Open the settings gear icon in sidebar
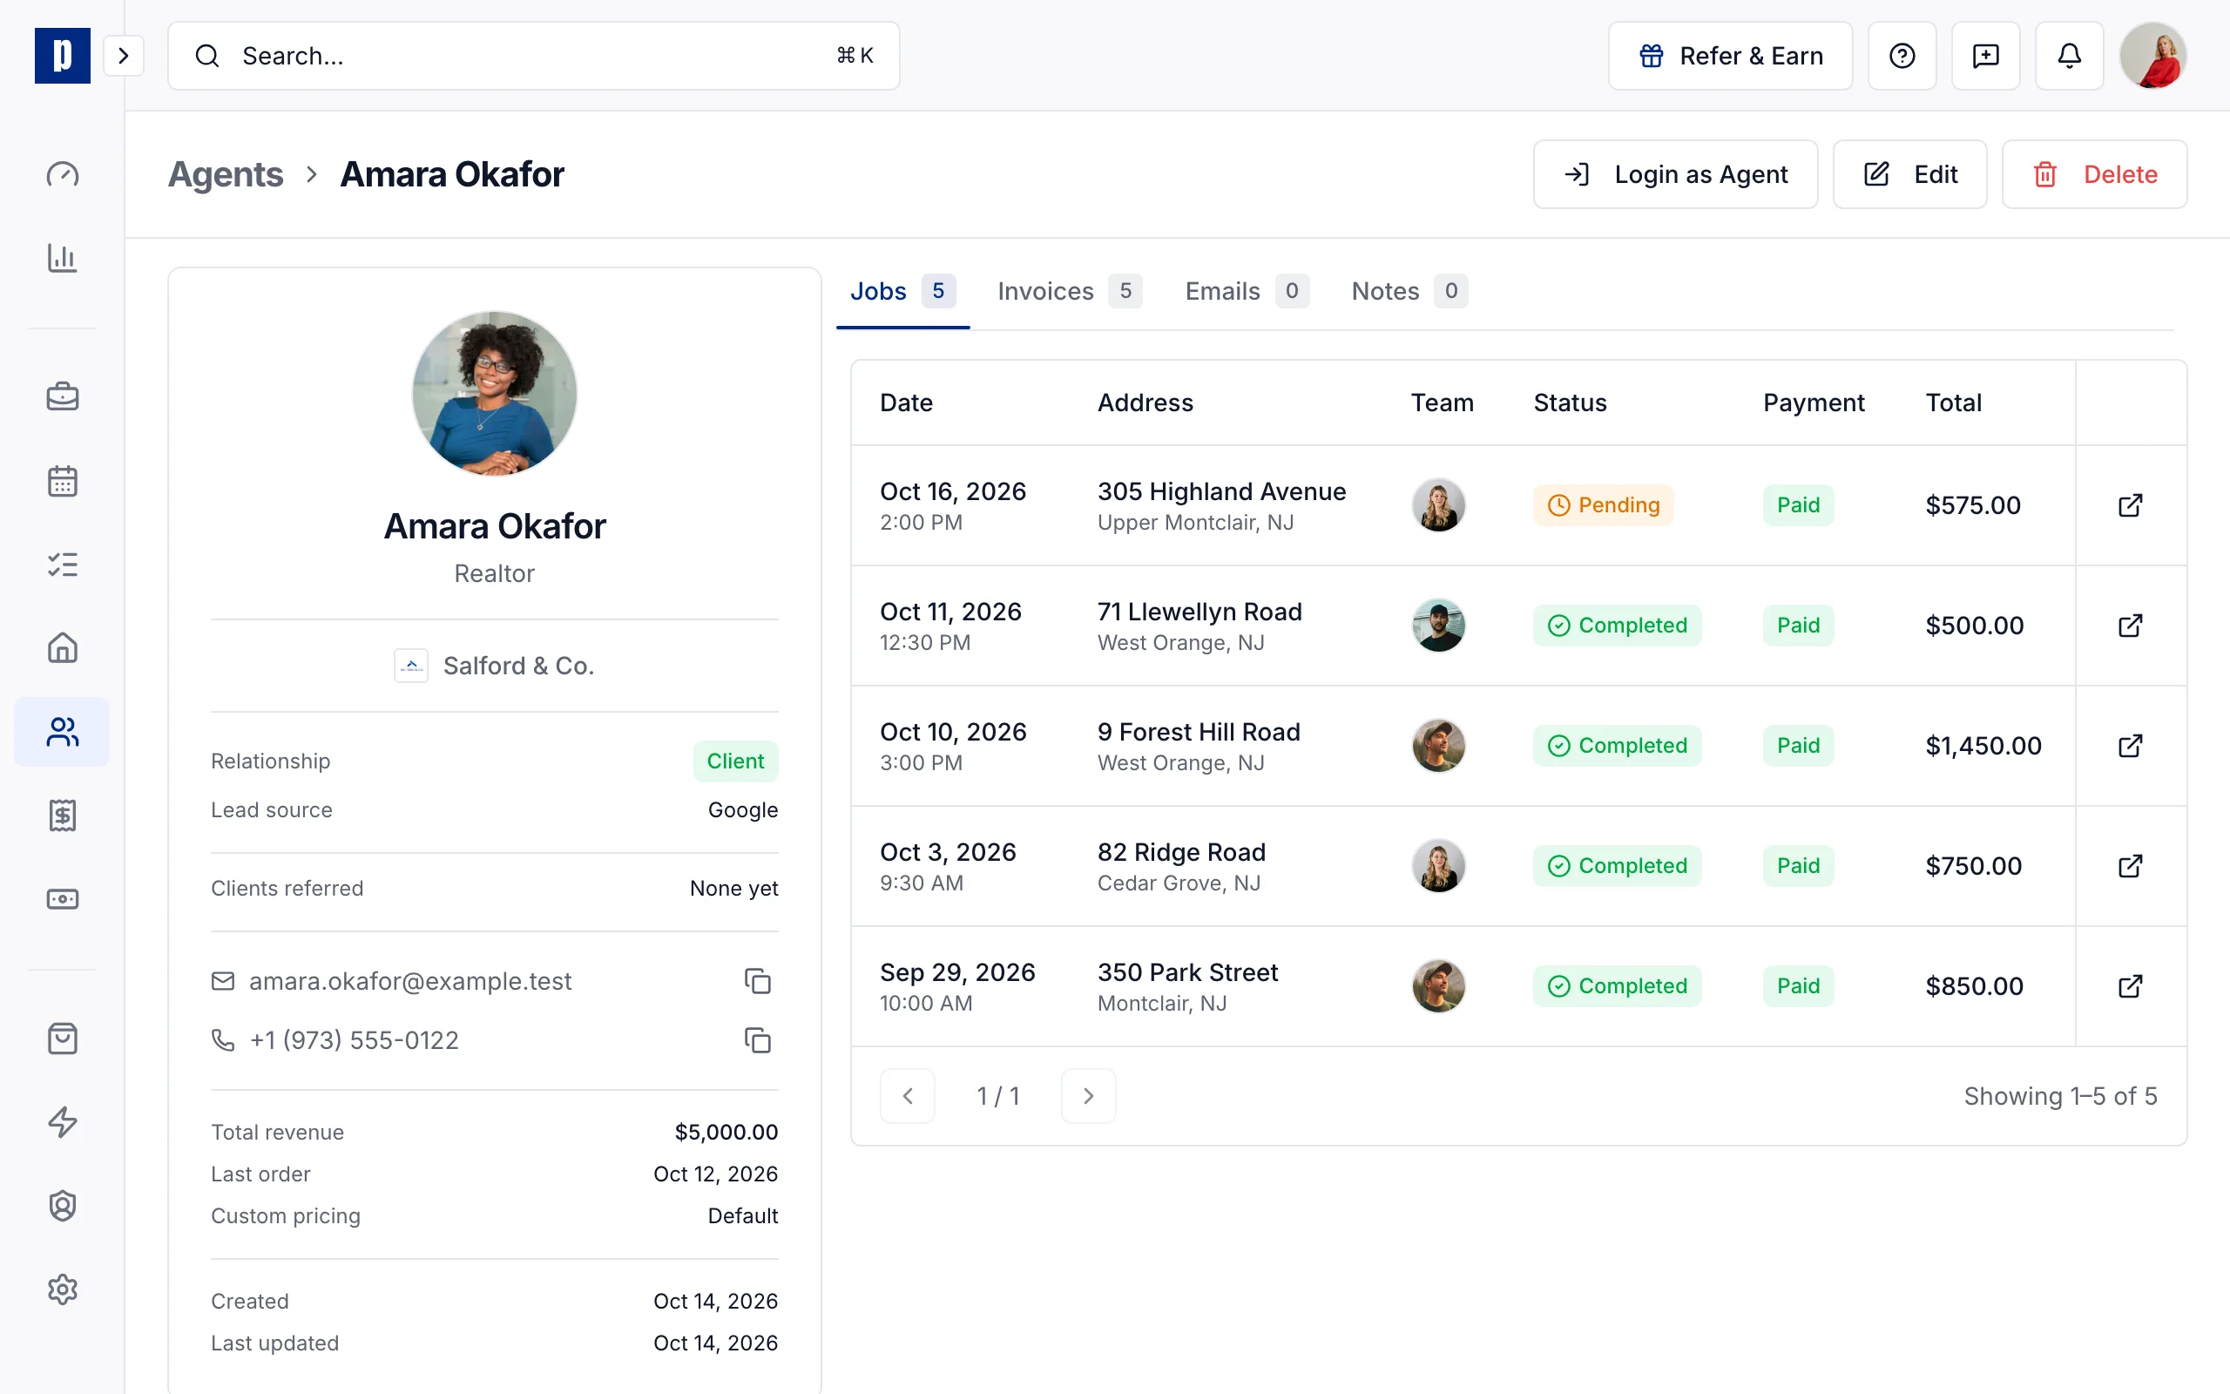The height and width of the screenshot is (1394, 2230). (x=62, y=1289)
